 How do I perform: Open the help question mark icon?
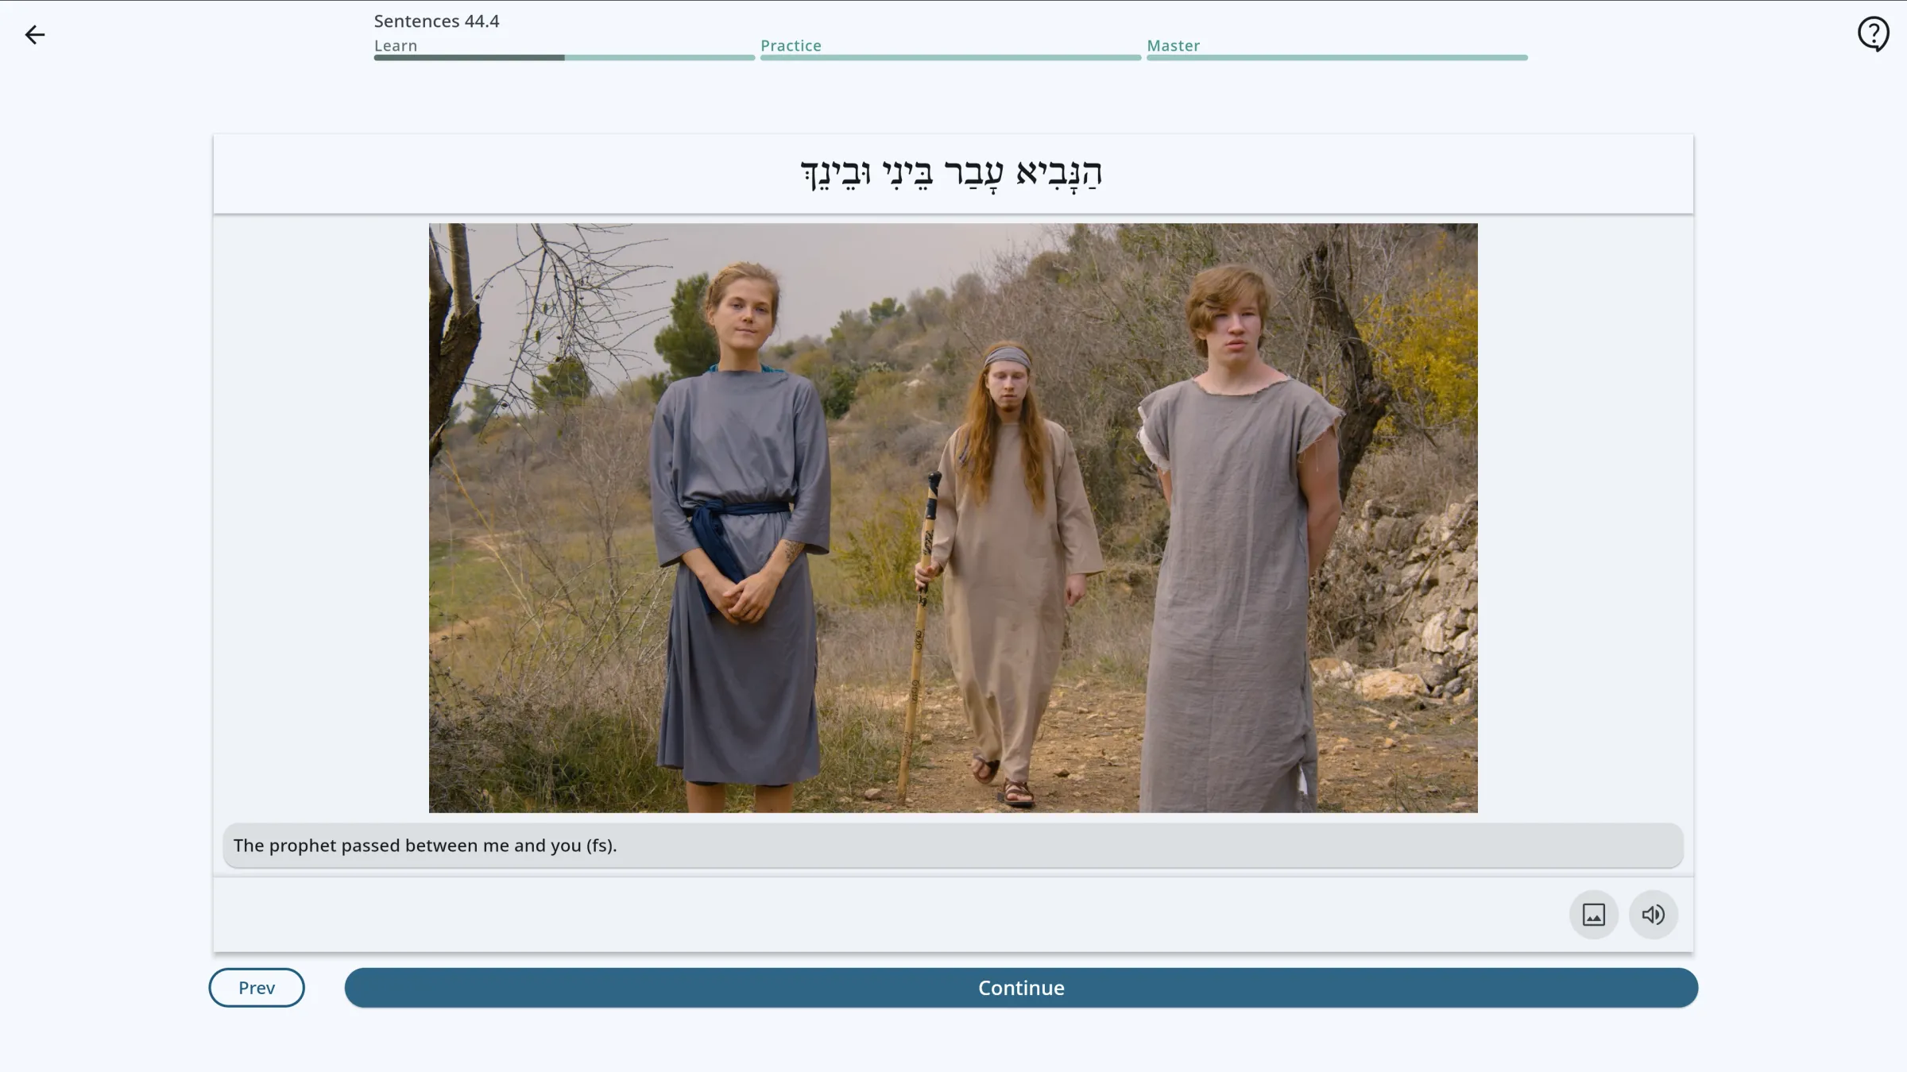[x=1873, y=34]
